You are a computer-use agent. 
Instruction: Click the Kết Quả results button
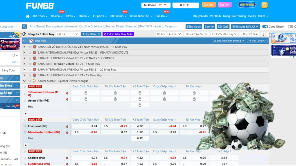pos(223,27)
